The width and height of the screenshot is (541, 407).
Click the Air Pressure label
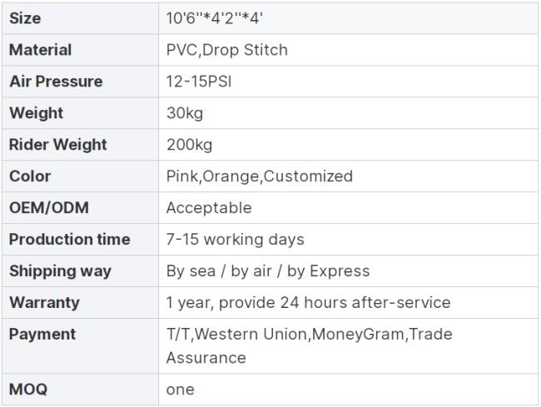click(x=56, y=82)
